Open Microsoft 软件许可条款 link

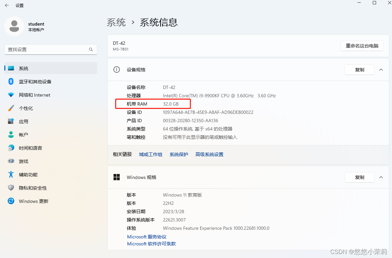151,243
